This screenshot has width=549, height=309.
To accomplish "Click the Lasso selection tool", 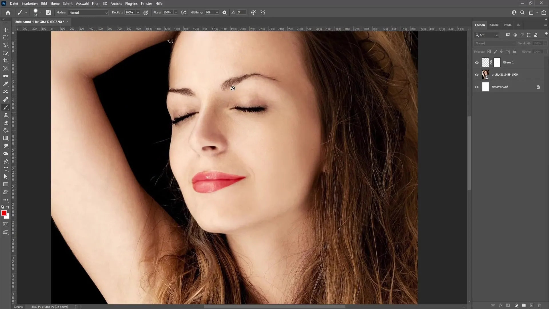I will pyautogui.click(x=6, y=45).
